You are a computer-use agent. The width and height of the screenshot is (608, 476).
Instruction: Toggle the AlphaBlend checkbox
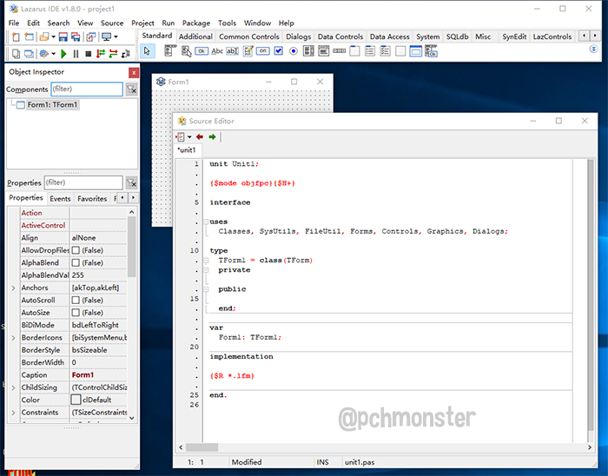(x=76, y=263)
